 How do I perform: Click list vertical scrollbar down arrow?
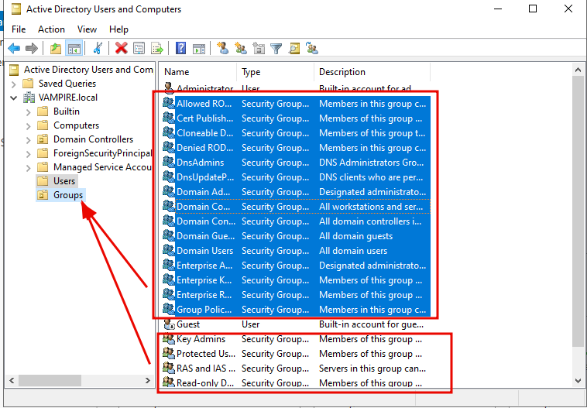pyautogui.click(x=578, y=381)
